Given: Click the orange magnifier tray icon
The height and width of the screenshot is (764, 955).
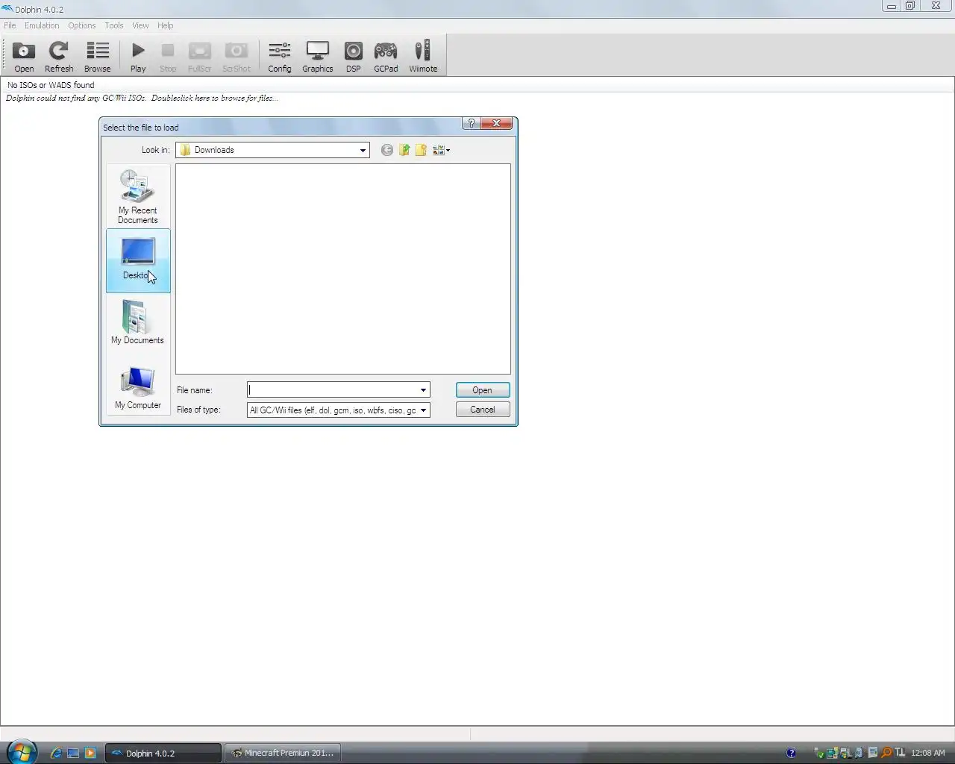Looking at the screenshot, I should click(886, 753).
